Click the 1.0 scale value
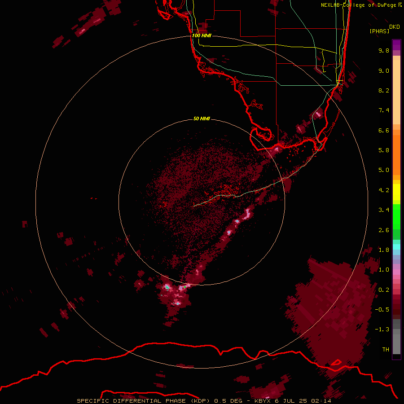 coord(384,270)
